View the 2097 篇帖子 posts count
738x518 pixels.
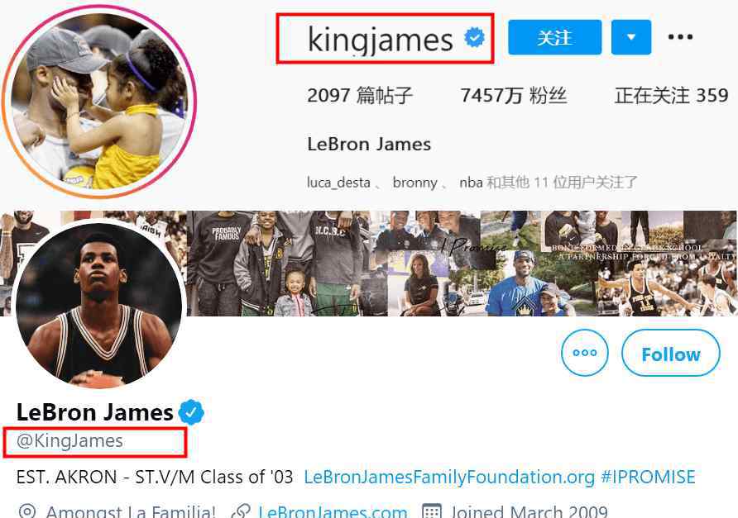(360, 96)
